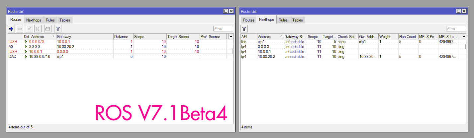Sort nexthops by Address column header
Image resolution: width=474 pixels, height=138 pixels.
click(x=270, y=36)
